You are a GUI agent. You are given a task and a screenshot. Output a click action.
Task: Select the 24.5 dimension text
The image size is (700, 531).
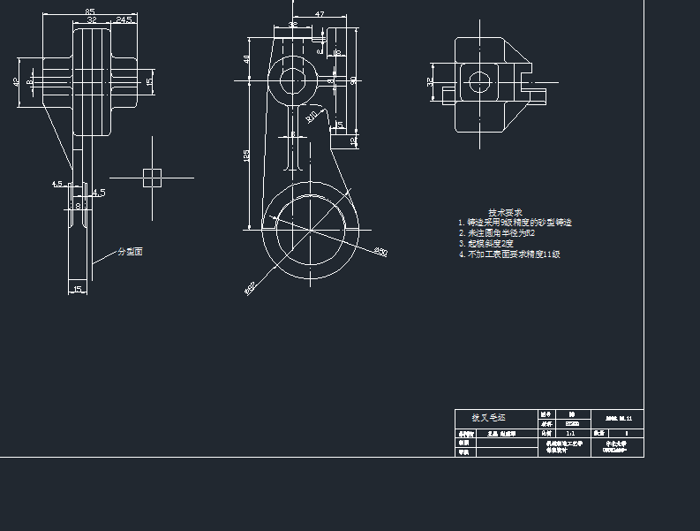(124, 19)
